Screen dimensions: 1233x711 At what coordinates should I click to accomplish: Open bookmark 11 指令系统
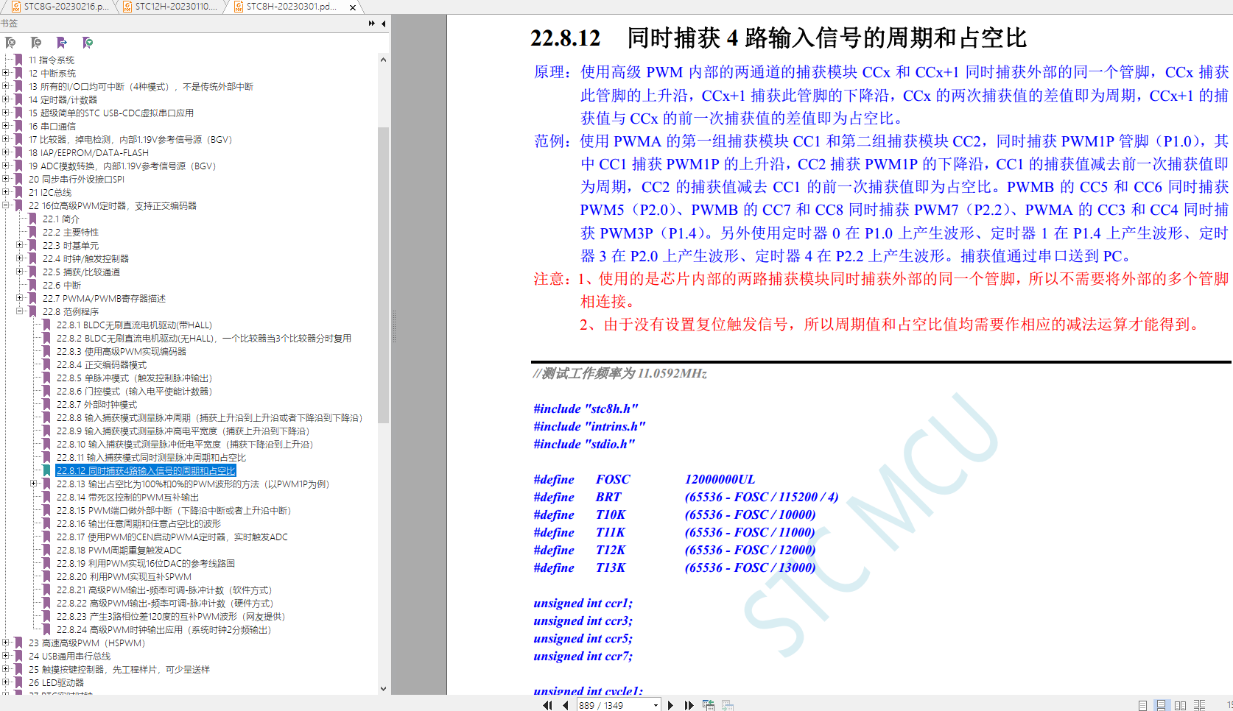[x=52, y=60]
